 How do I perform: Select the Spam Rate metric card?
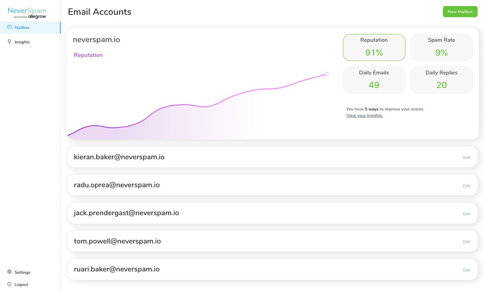point(441,47)
